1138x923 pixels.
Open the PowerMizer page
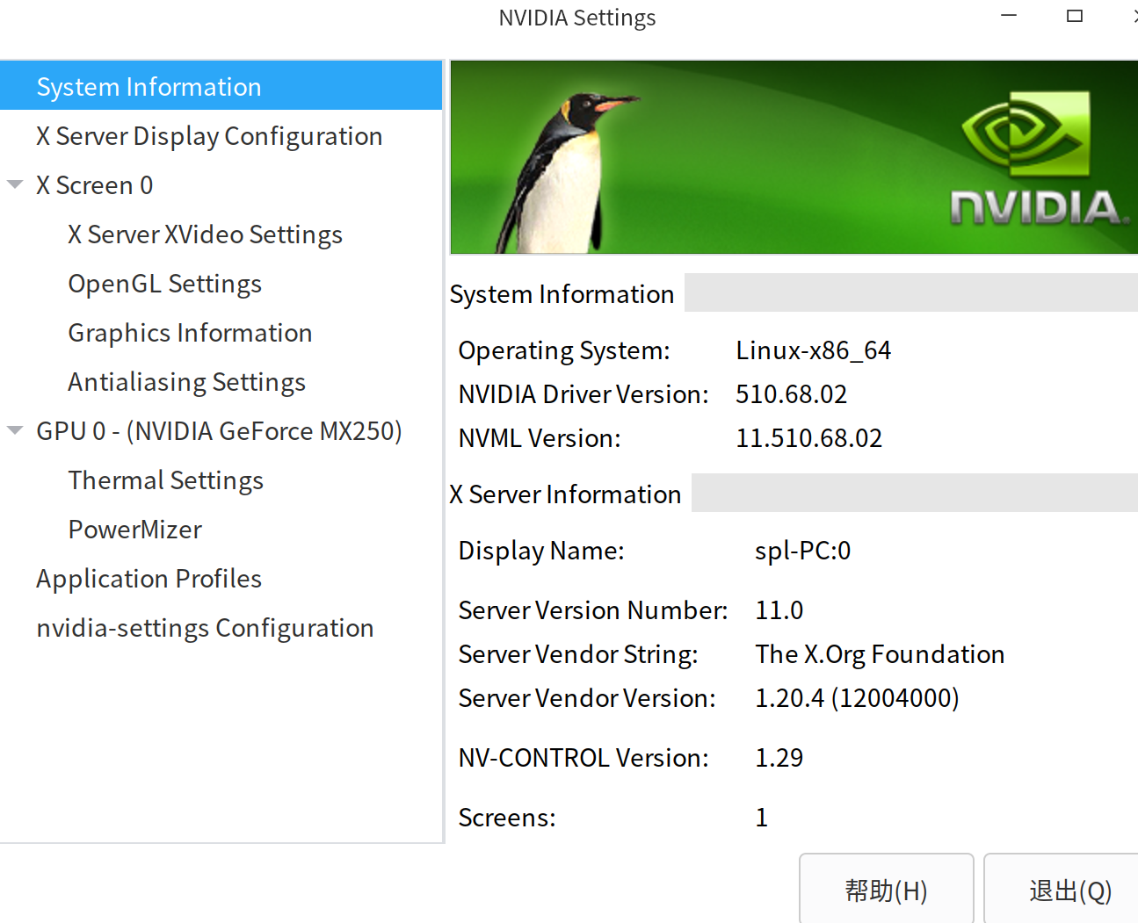pos(134,530)
